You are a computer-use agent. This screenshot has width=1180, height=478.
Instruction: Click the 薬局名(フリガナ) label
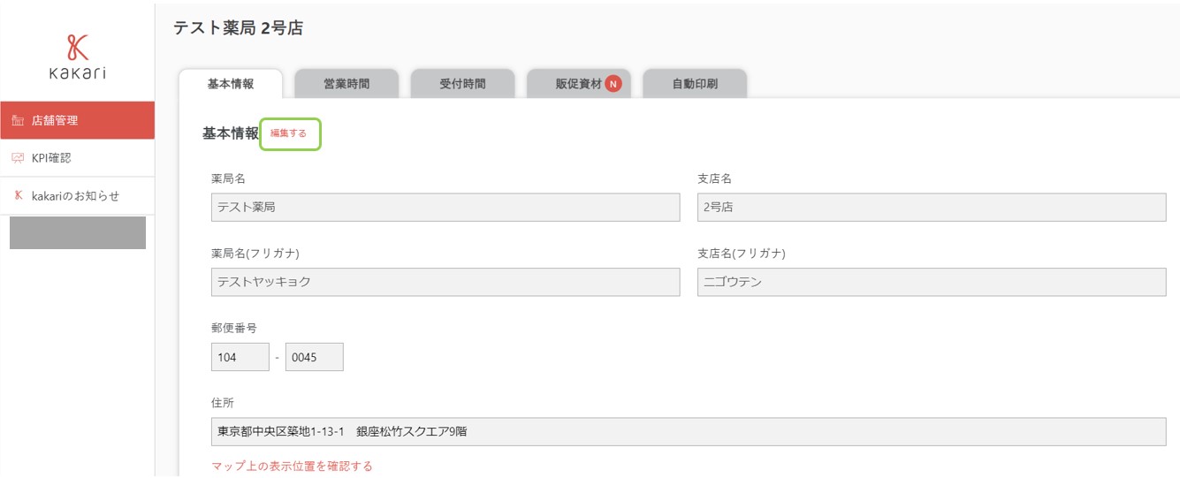click(x=255, y=254)
